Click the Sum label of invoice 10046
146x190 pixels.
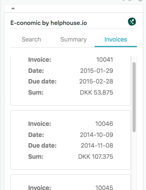(36, 157)
